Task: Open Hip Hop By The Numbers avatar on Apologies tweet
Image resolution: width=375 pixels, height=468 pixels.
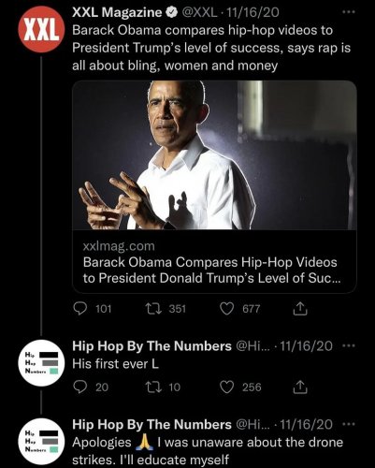Action: point(41,441)
